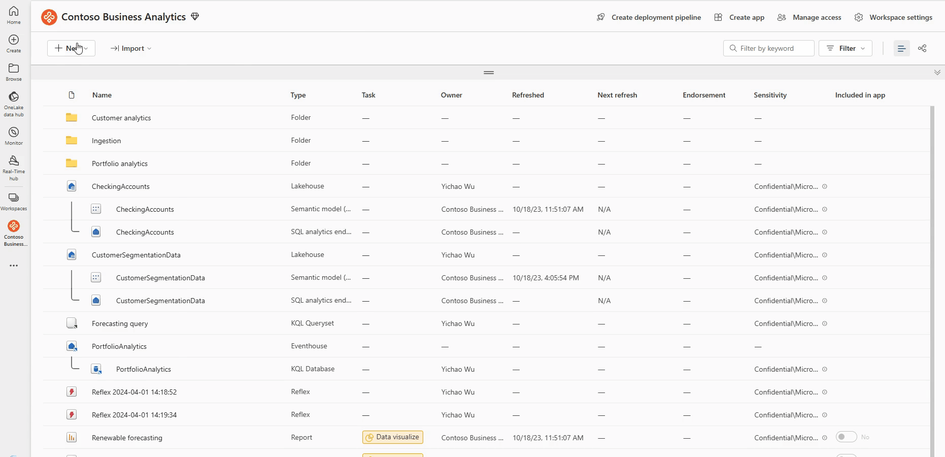Click Create deployment pipeline

click(x=649, y=17)
